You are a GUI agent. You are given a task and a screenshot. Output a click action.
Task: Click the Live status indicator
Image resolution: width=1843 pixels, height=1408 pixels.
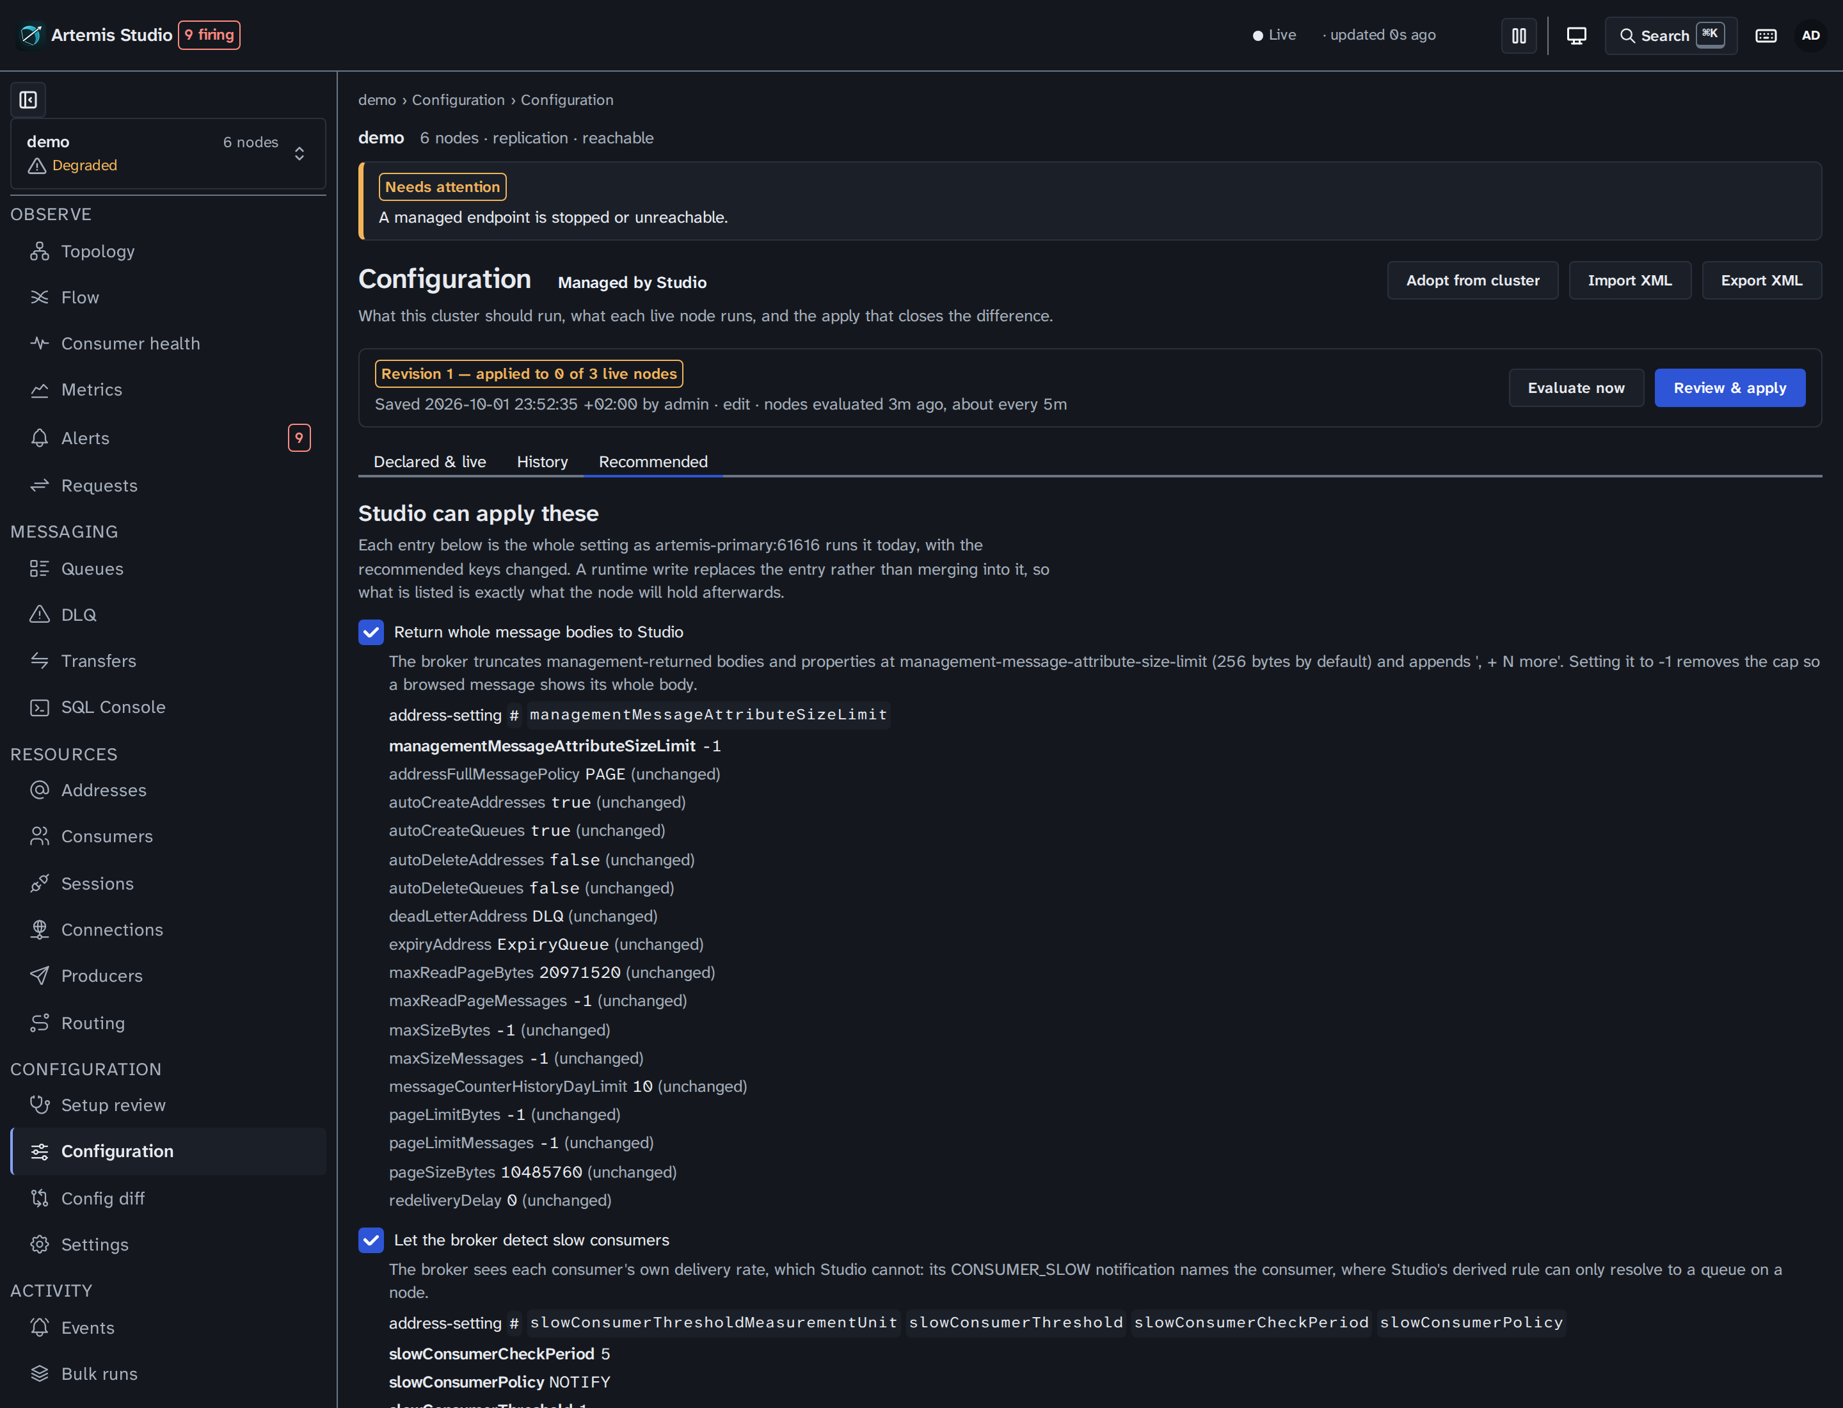(1274, 35)
